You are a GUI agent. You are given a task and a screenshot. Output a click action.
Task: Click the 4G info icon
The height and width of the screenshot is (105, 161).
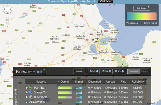click(x=123, y=71)
